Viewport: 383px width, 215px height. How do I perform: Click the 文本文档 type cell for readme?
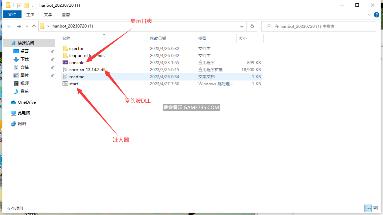click(206, 76)
